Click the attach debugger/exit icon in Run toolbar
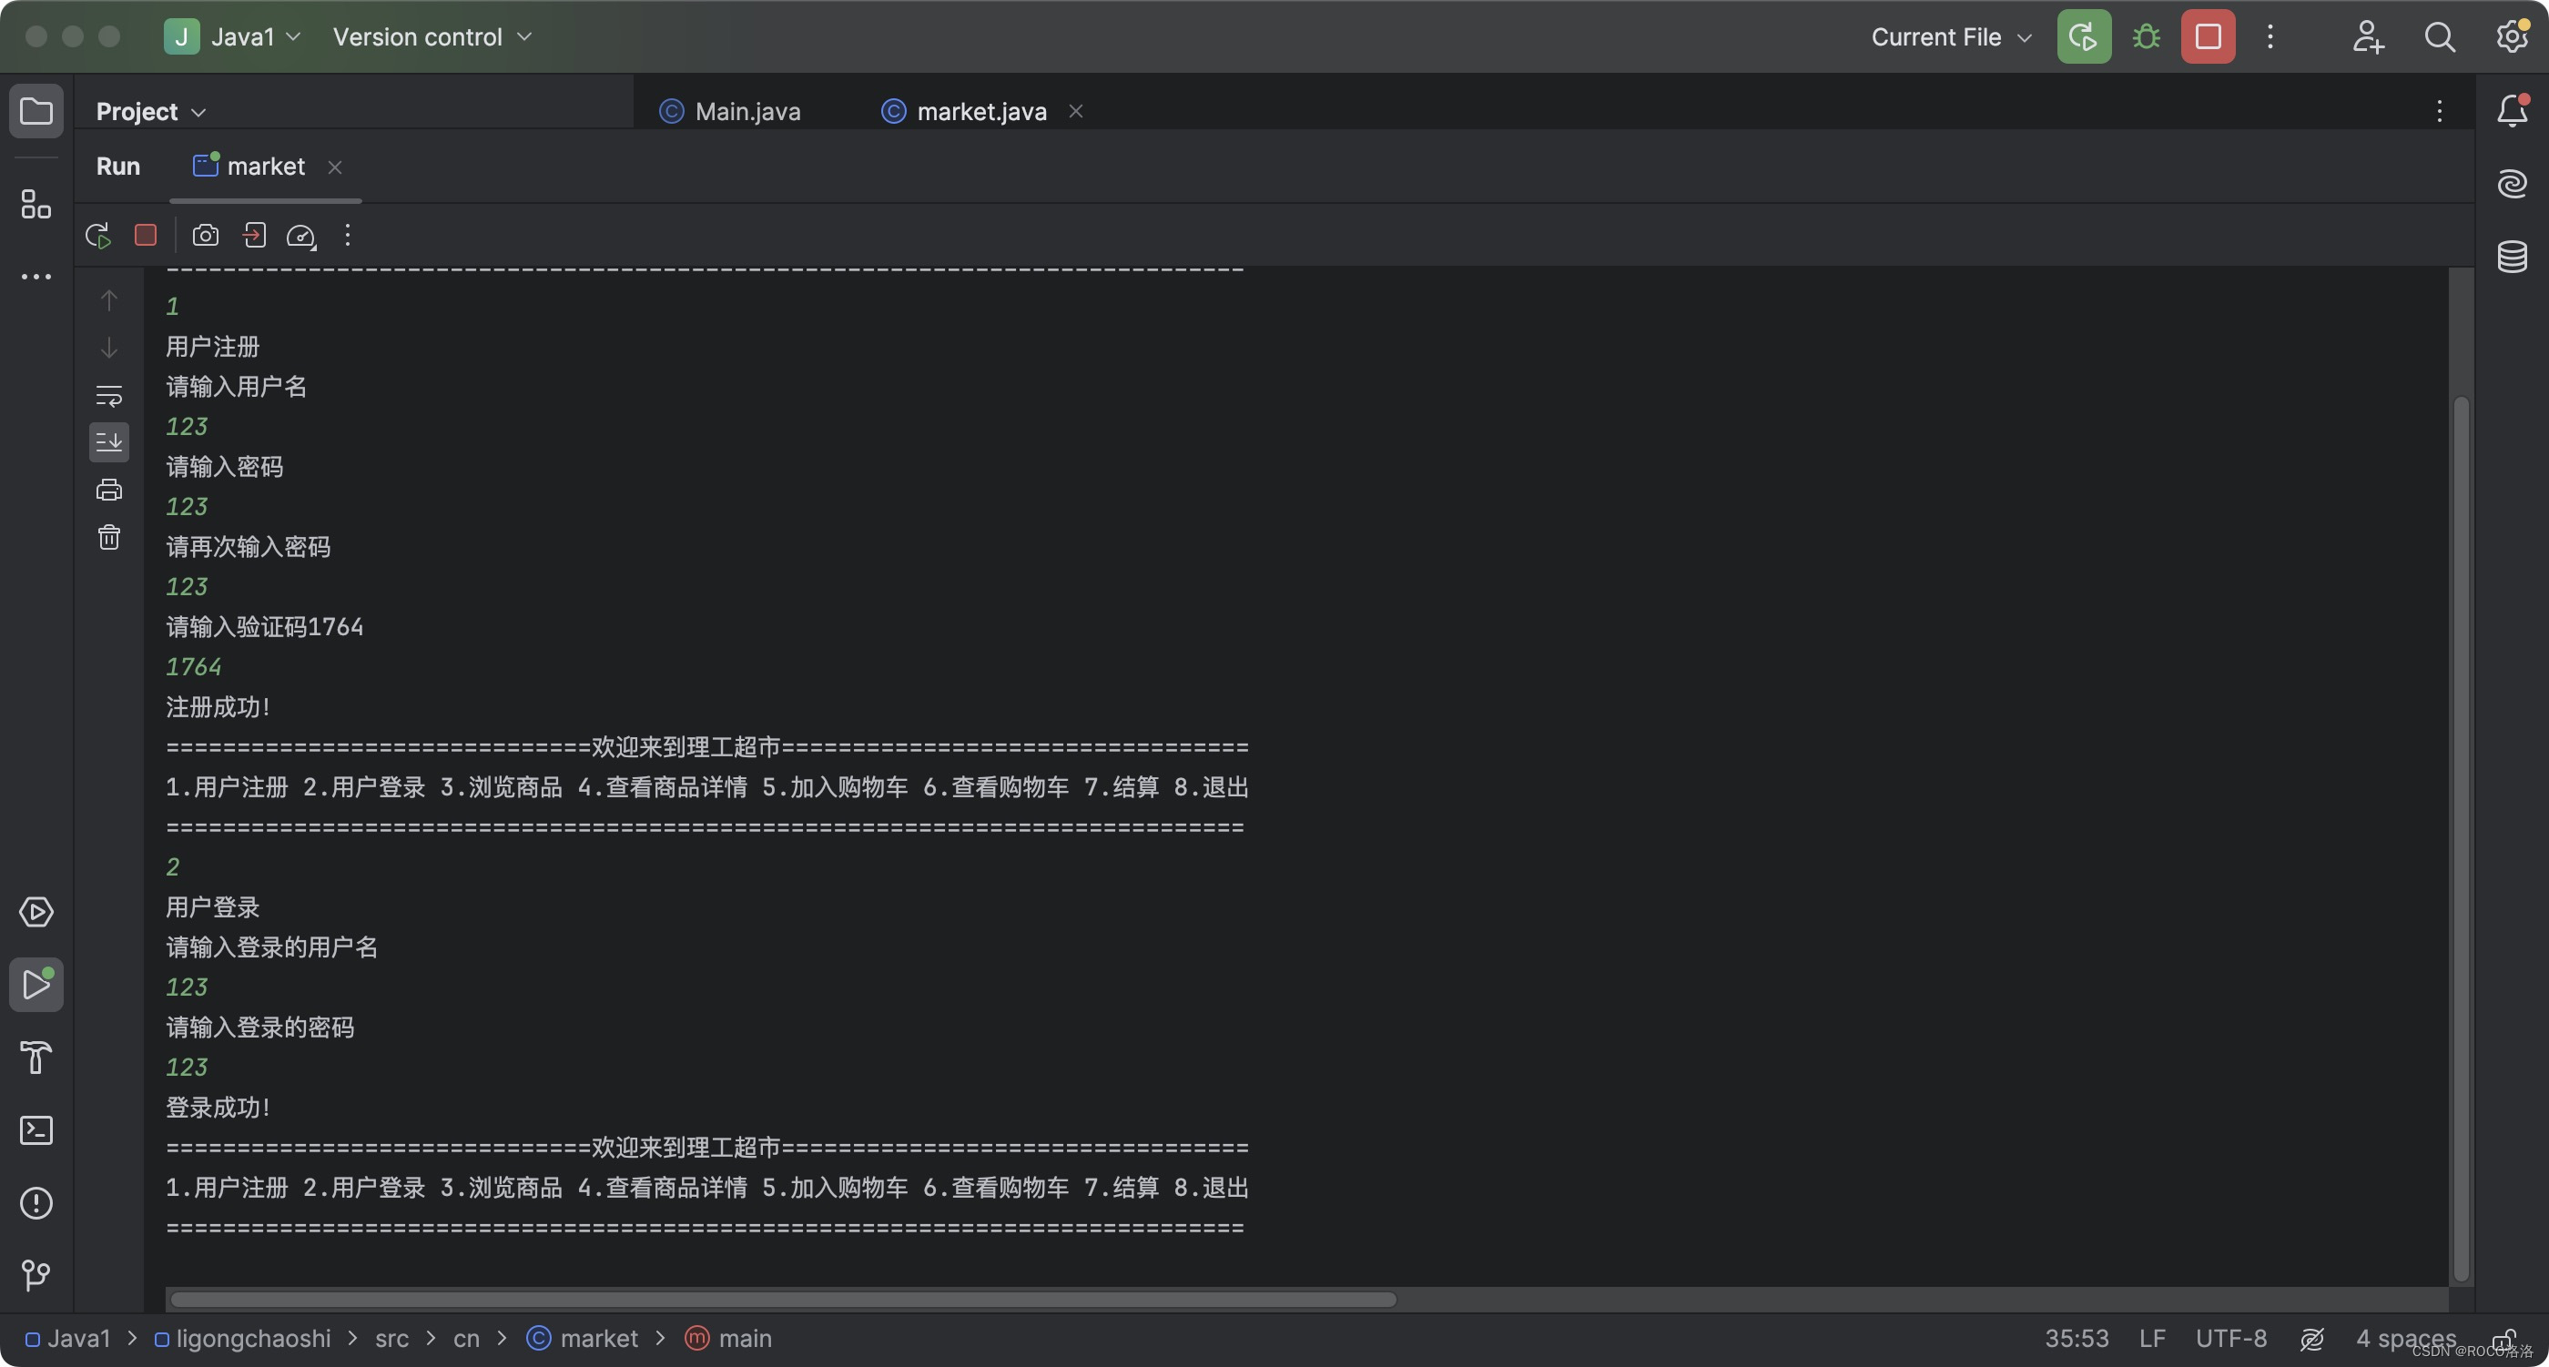The width and height of the screenshot is (2549, 1367). point(254,236)
